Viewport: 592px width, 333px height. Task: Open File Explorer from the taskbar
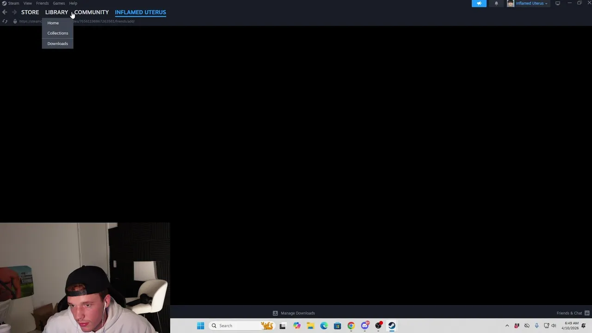tap(310, 326)
